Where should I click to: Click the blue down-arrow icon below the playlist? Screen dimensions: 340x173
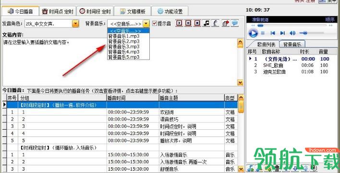point(295,169)
